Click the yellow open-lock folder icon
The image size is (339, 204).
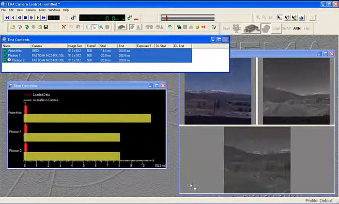[40, 27]
